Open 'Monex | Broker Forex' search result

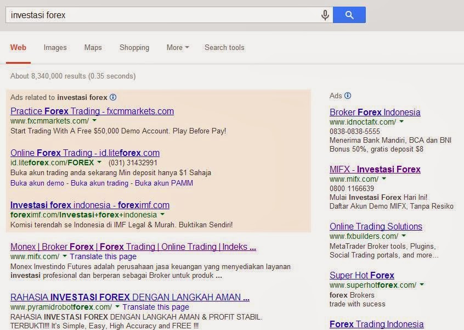pyautogui.click(x=133, y=247)
